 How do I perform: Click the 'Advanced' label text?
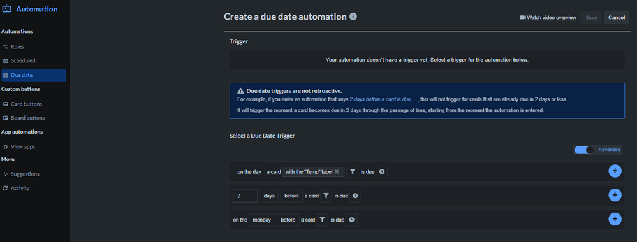(610, 150)
